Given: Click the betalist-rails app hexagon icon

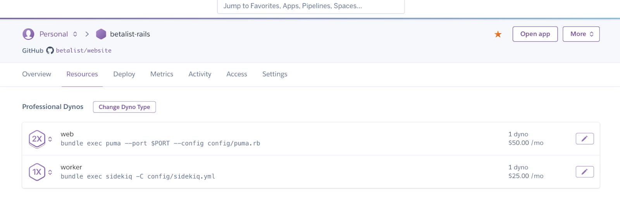Looking at the screenshot, I should [101, 34].
